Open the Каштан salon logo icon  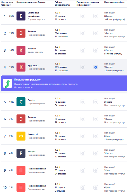point(21,50)
